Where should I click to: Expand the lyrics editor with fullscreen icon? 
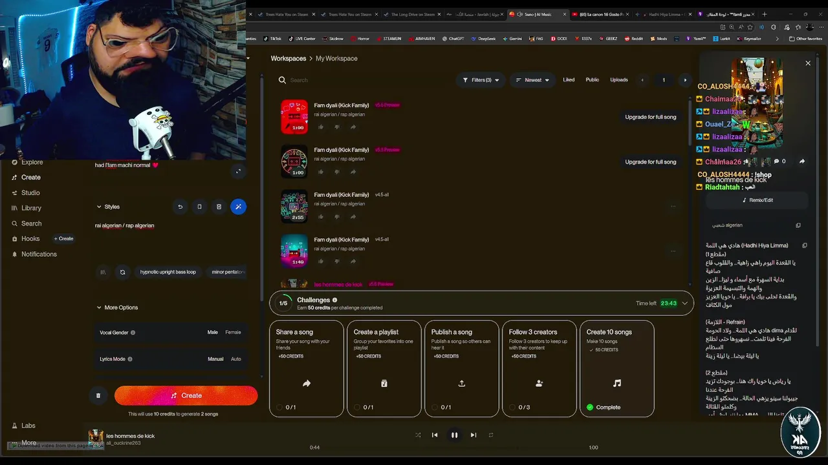pyautogui.click(x=238, y=171)
